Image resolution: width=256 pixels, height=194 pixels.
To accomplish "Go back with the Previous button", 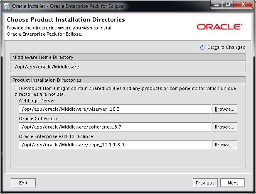I will click(205, 183).
